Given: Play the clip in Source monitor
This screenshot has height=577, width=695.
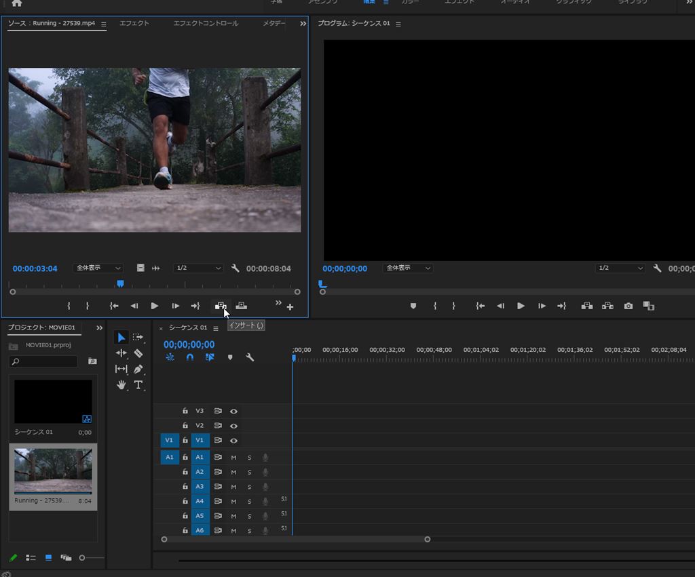Looking at the screenshot, I should pos(155,306).
